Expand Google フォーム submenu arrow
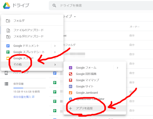Viewport: 153px width, 119px height. click(118, 68)
